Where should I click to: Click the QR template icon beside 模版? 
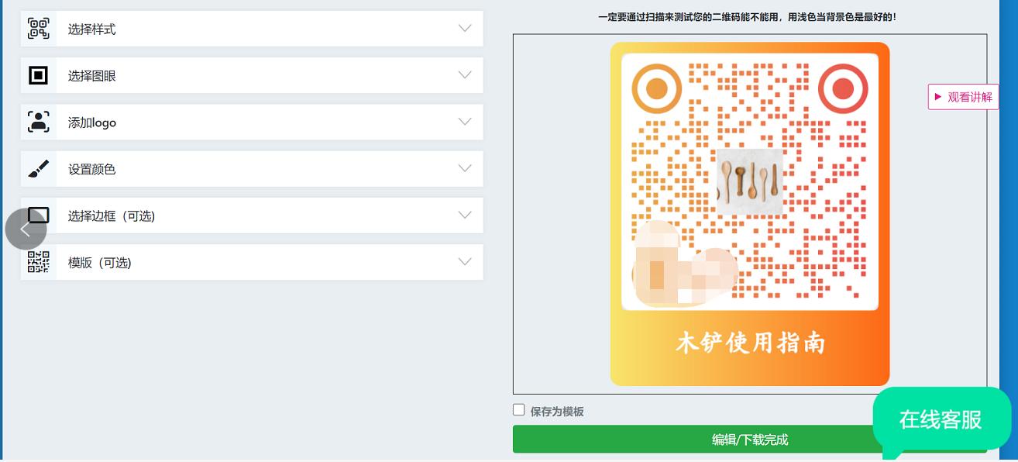tap(39, 262)
